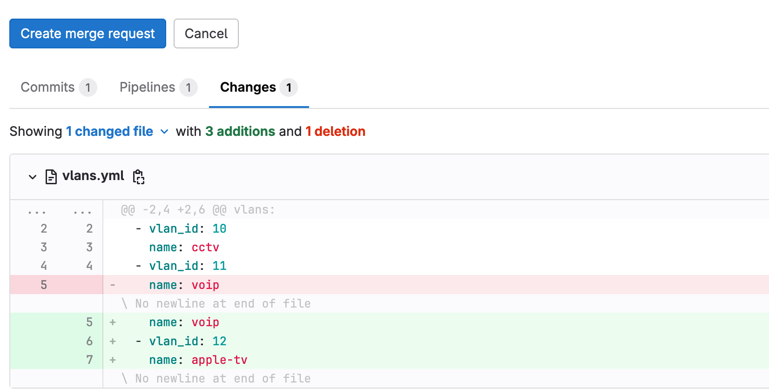Viewport: 769px width, 389px height.
Task: Click new line number 6
Action: coord(89,341)
